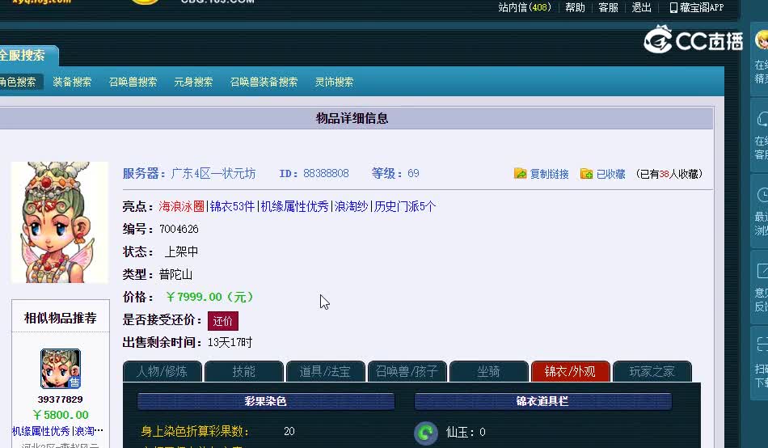The width and height of the screenshot is (768, 448).
Task: Click the phone icon beside 藏宝阁APP
Action: [673, 8]
